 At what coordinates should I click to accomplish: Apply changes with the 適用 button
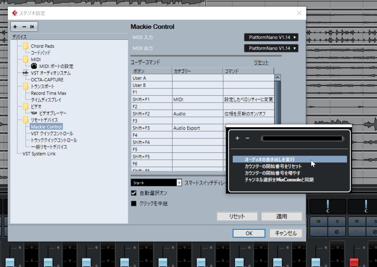pyautogui.click(x=281, y=216)
